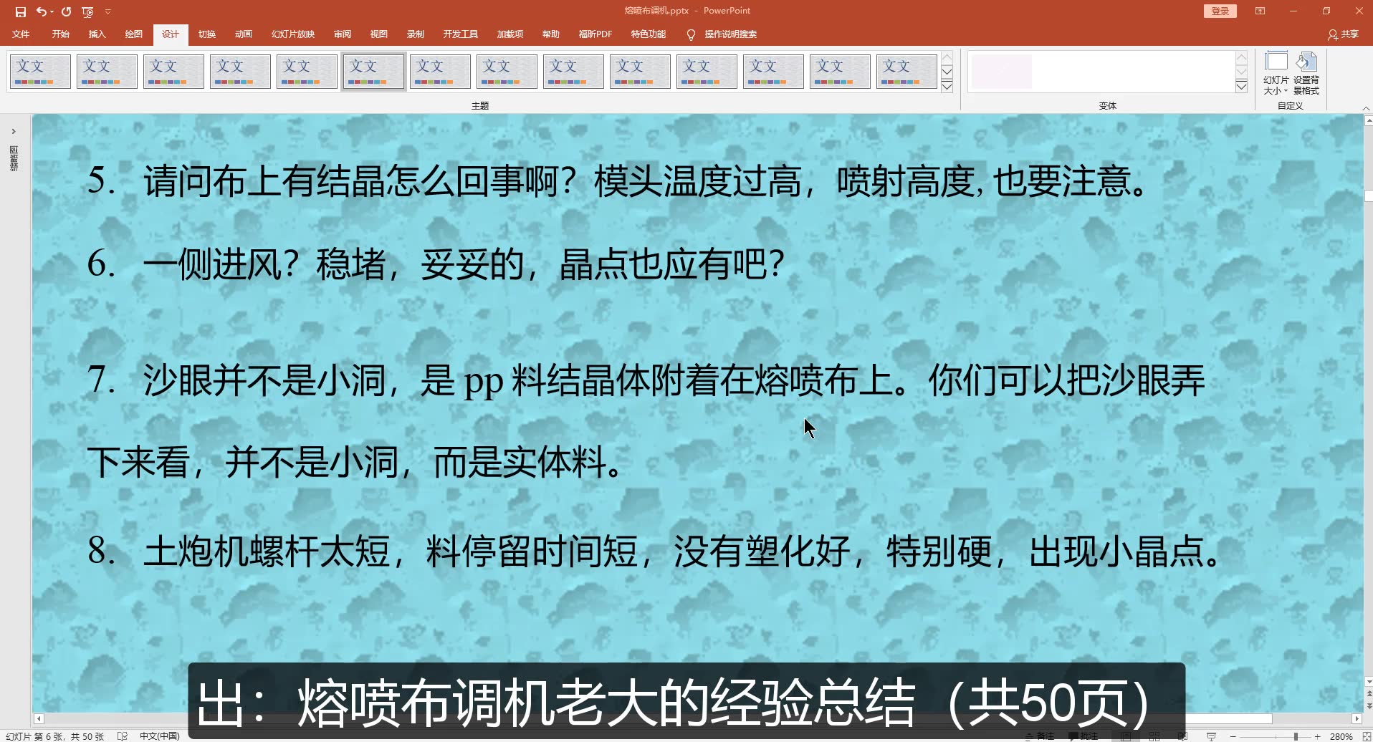The image size is (1373, 742).
Task: Click the 280% zoom level
Action: (x=1341, y=736)
